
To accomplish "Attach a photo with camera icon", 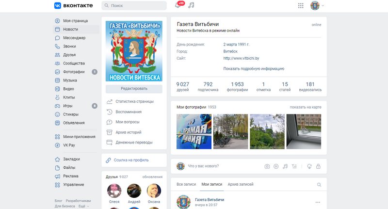I will tap(267, 166).
